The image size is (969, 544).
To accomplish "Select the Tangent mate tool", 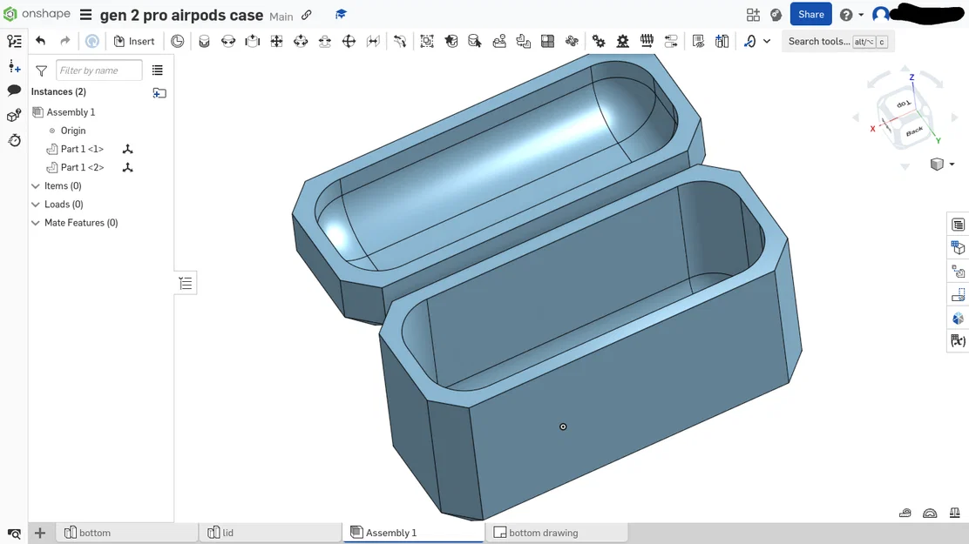I will (400, 42).
